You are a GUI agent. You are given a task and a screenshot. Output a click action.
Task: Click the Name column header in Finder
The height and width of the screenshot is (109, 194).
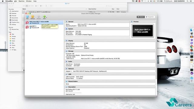click(x=24, y=9)
